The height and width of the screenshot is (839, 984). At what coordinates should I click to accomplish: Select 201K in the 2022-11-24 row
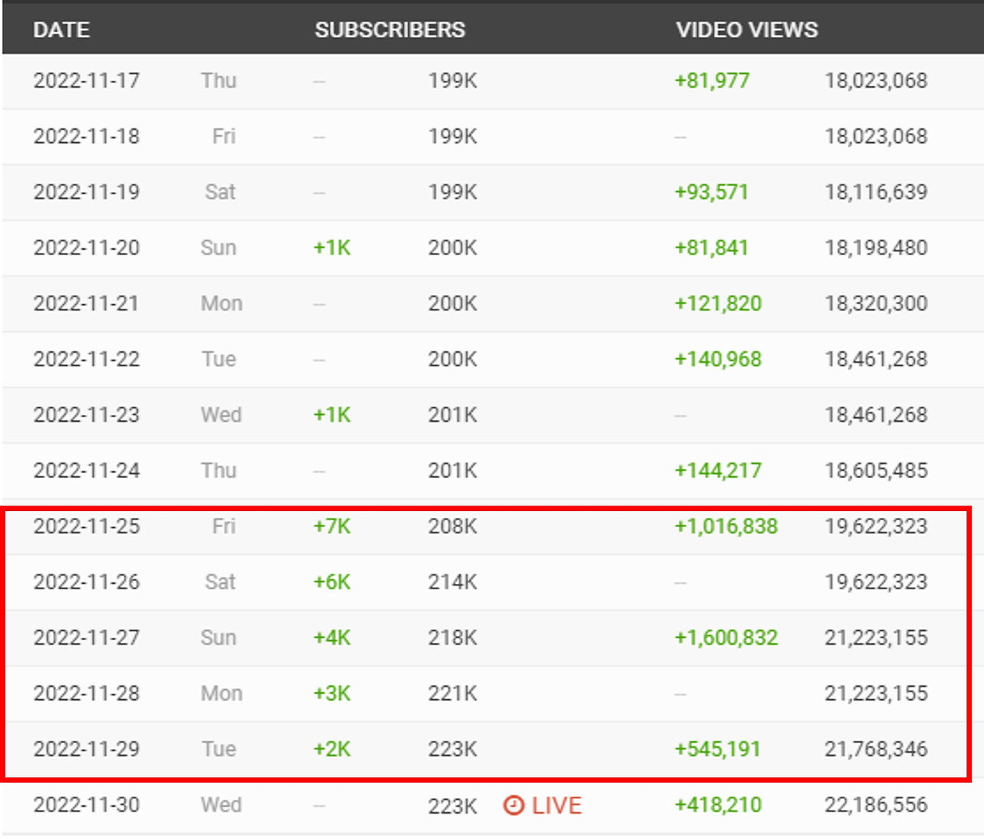453,471
